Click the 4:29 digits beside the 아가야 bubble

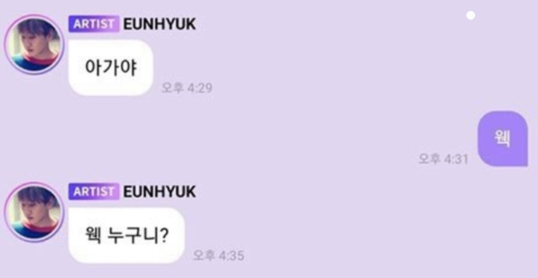[200, 88]
